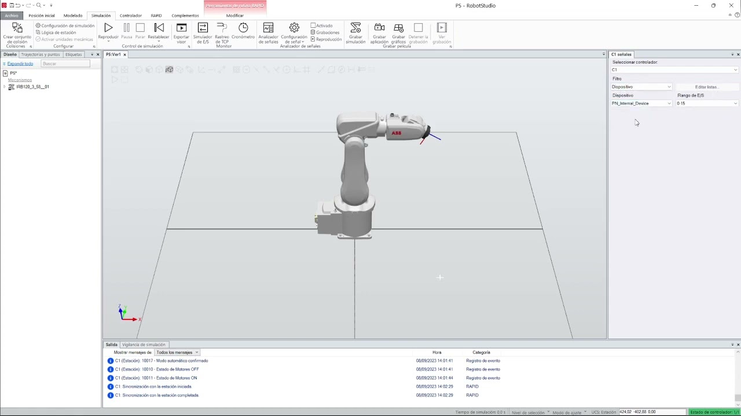This screenshot has height=416, width=741.
Task: Expand the Reproducir dropdown arrow
Action: 108,40
